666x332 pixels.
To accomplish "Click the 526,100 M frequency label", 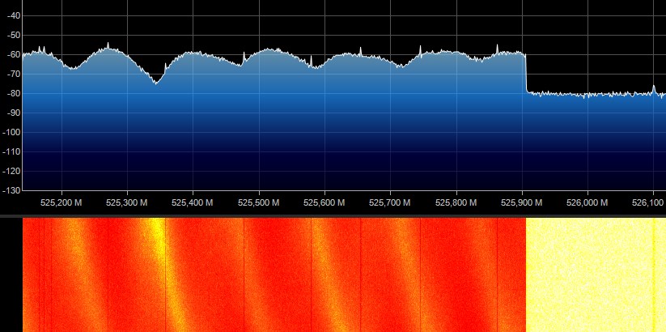I will pos(647,202).
